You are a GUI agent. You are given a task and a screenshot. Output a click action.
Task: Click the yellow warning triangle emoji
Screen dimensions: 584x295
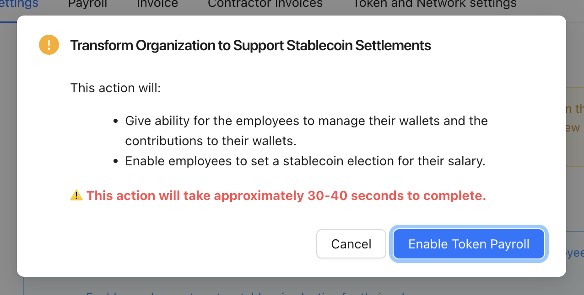coord(76,195)
